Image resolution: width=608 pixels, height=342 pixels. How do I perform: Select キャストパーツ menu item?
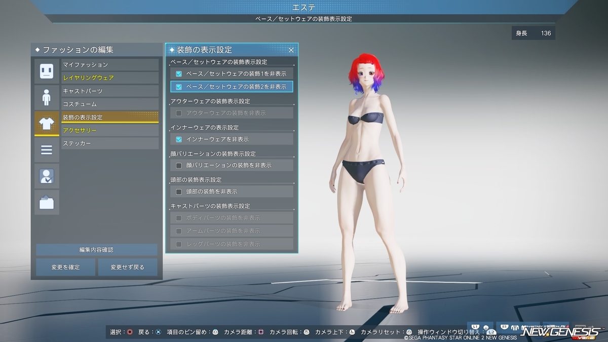tap(110, 91)
